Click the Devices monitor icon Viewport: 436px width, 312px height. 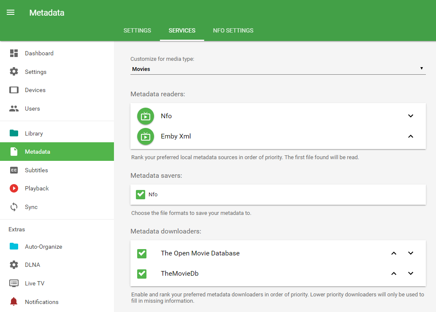point(14,90)
